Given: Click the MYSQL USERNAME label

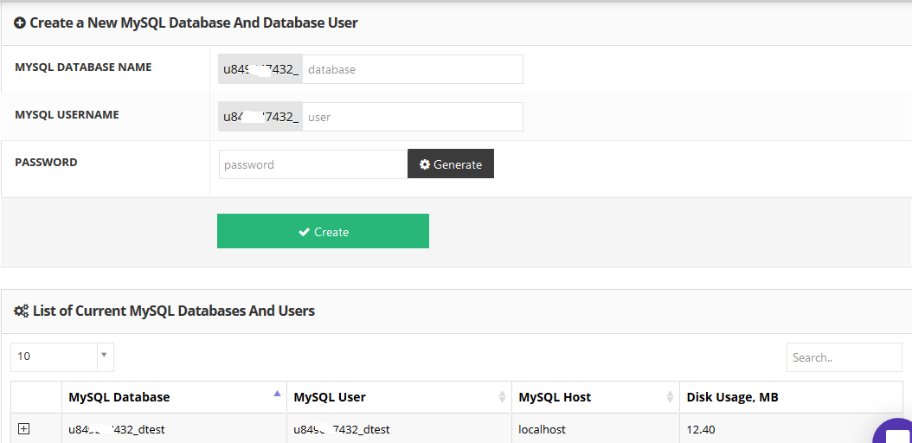Looking at the screenshot, I should coord(67,114).
